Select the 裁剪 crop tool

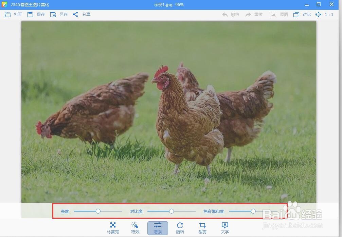point(202,228)
